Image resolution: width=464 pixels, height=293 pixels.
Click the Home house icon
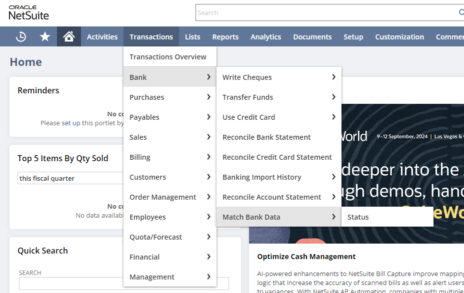[x=69, y=36]
